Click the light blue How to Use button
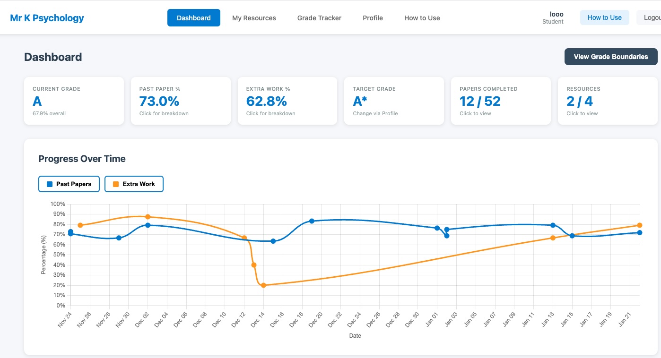Viewport: 661px width, 358px height. 604,17
